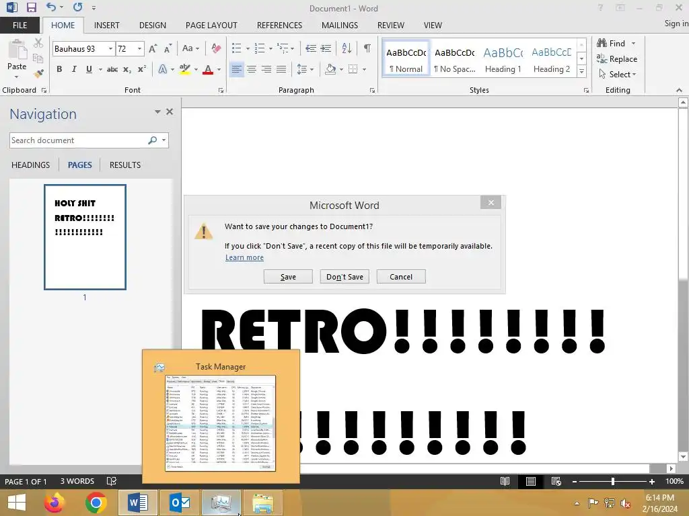Grow font size with the larger A icon

153,48
